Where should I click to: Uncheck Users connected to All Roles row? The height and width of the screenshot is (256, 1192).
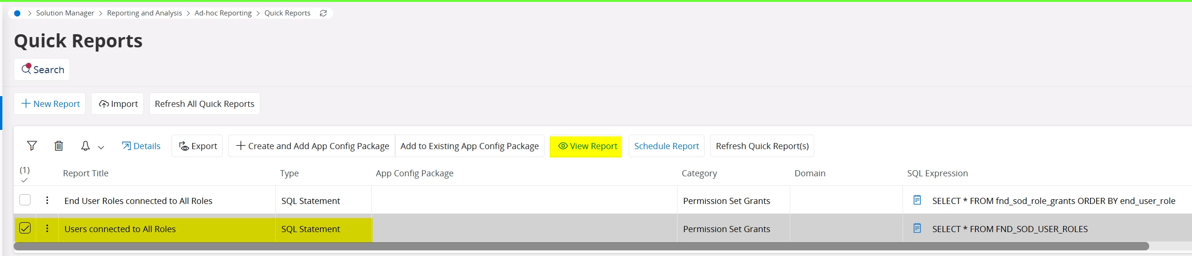coord(25,228)
